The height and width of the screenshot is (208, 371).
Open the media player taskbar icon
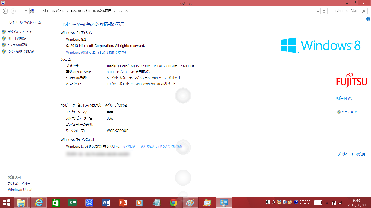[x=140, y=203]
